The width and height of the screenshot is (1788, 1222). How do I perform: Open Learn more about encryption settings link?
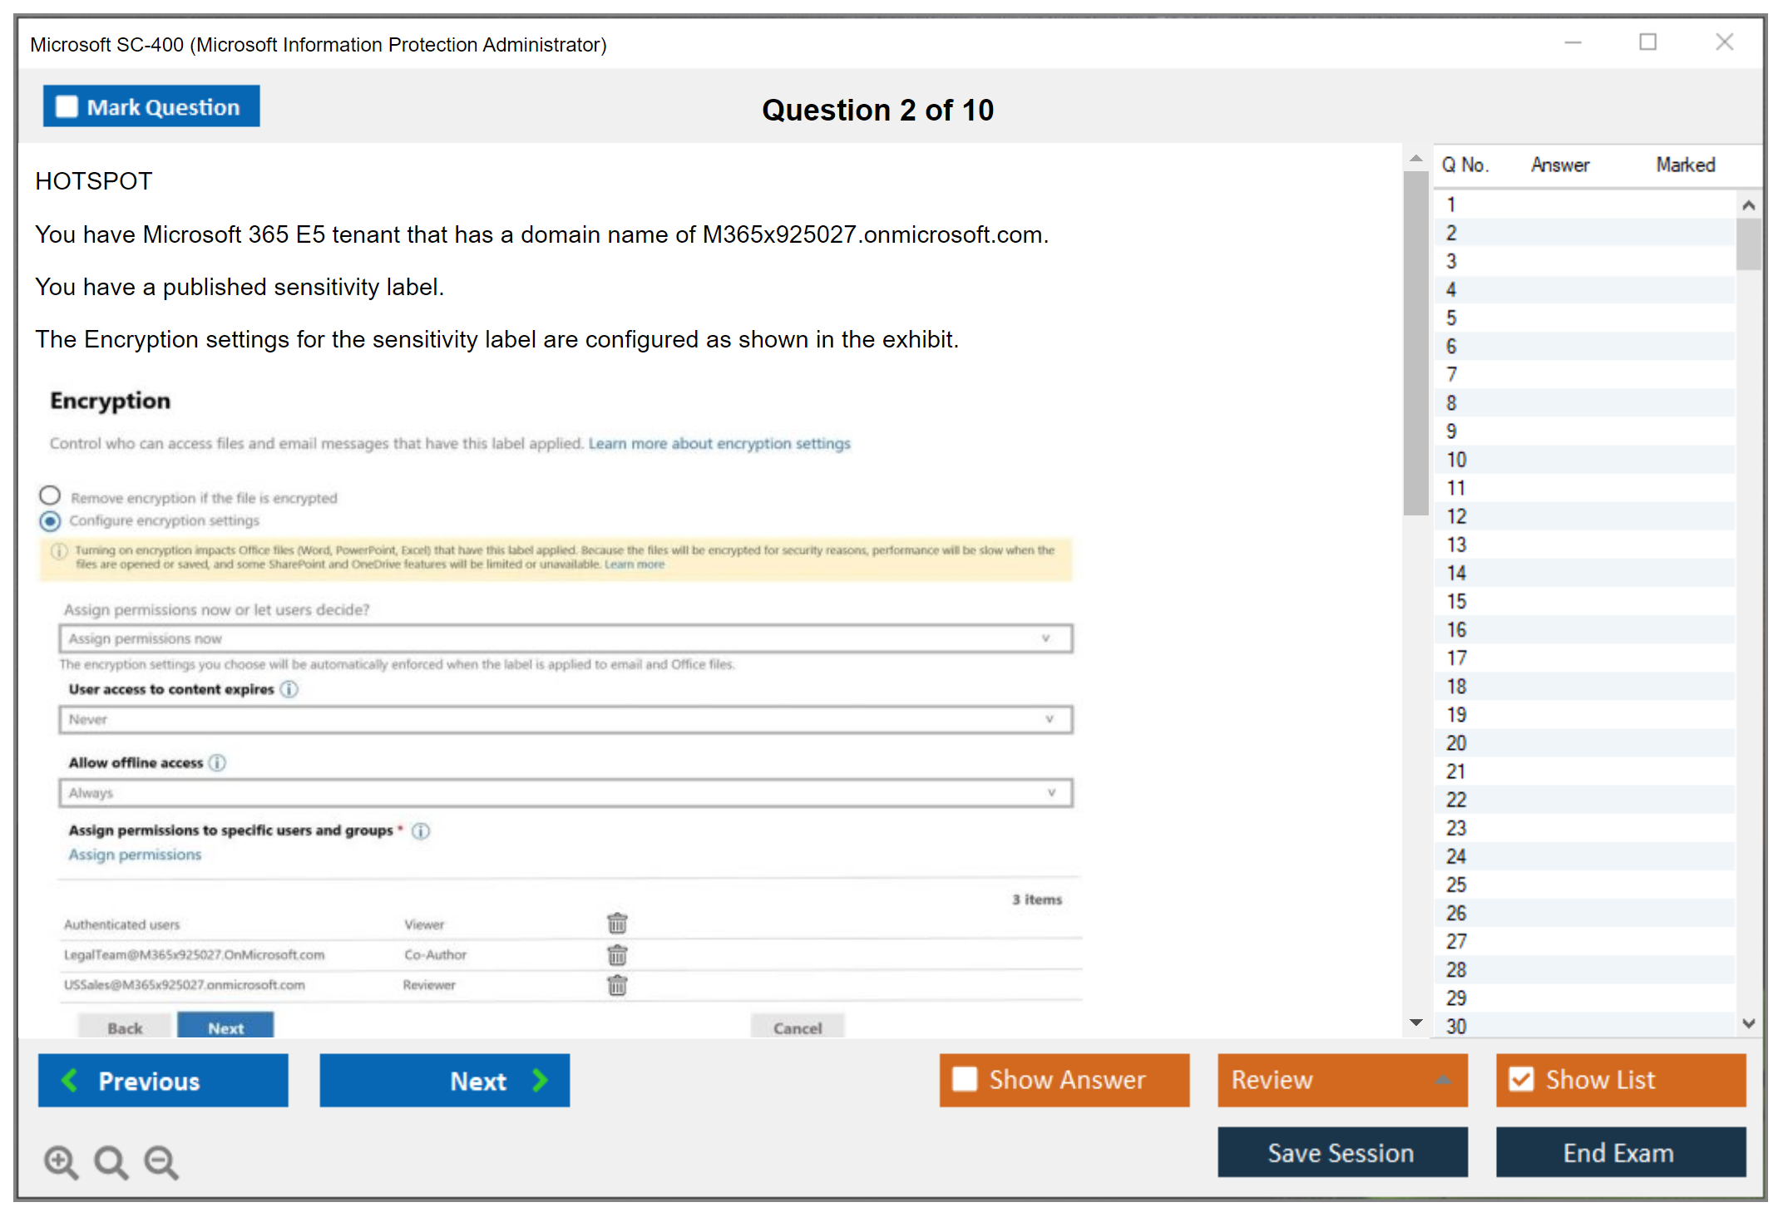tap(719, 444)
